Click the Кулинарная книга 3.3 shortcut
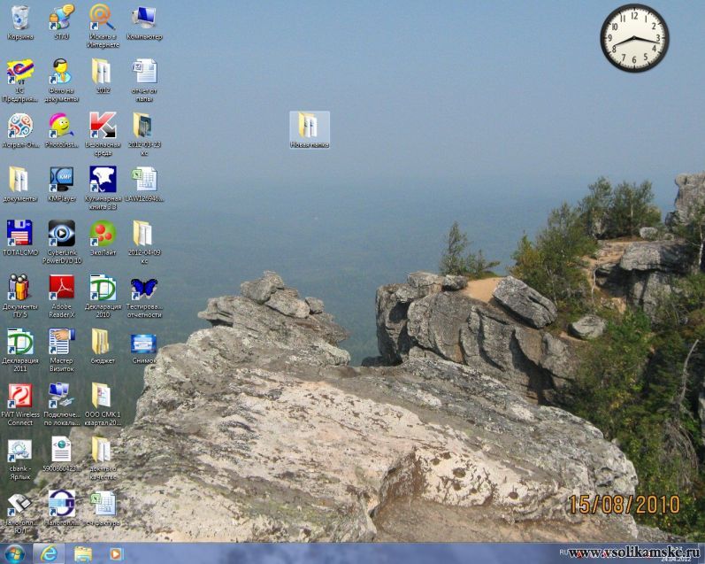Viewport: 705px width, 564px height. tap(103, 180)
